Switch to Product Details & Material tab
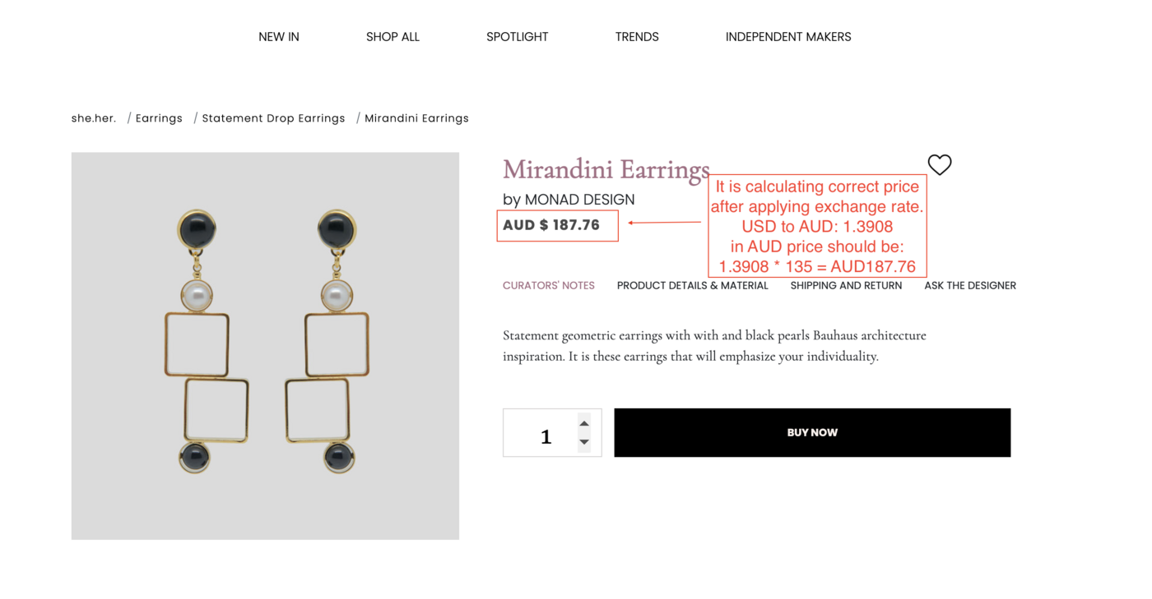The height and width of the screenshot is (599, 1152). pyautogui.click(x=693, y=286)
